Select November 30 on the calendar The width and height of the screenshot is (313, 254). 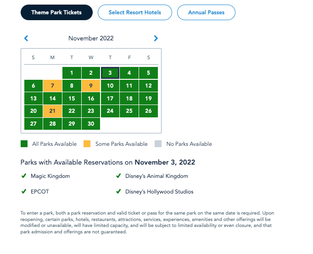pos(91,124)
